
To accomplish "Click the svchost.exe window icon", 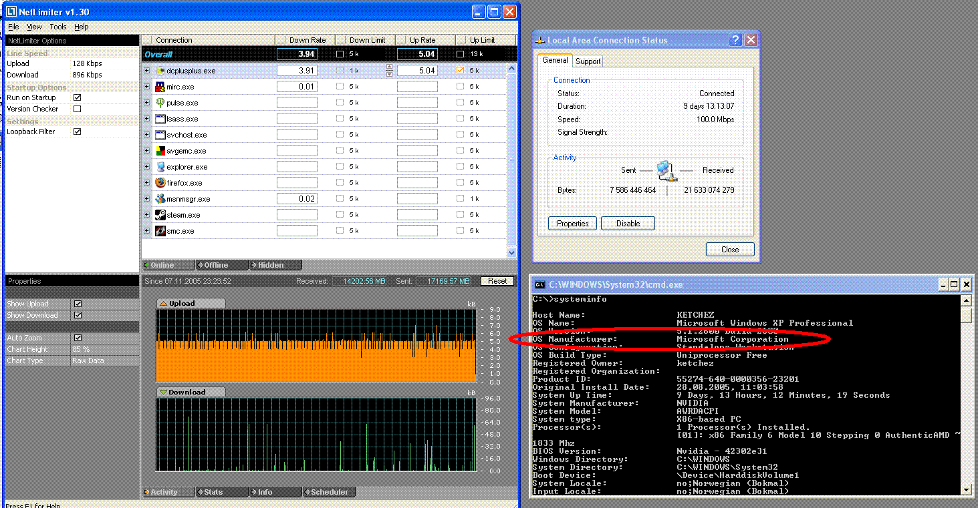I will coord(160,134).
